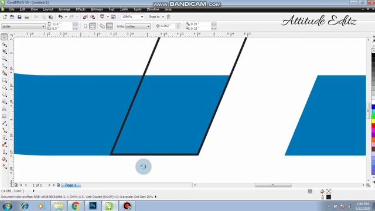Expand the color profiles status arrow
This screenshot has width=375, height=211.
pyautogui.click(x=156, y=197)
